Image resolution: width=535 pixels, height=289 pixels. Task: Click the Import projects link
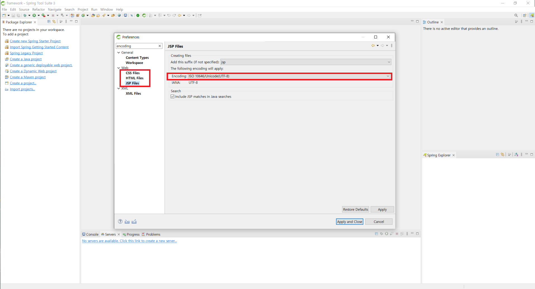point(22,89)
